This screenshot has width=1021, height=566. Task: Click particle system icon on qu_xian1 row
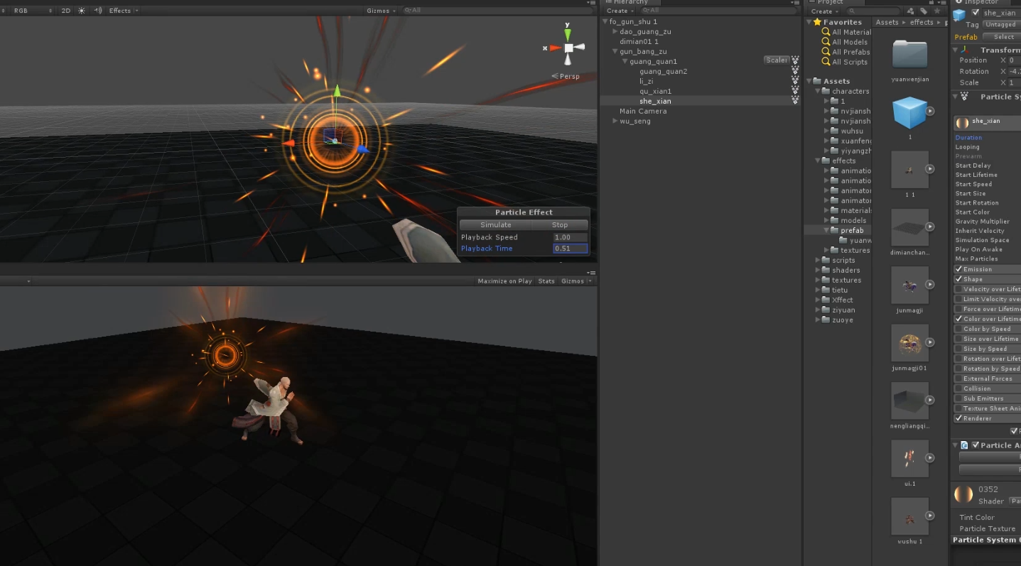[795, 91]
